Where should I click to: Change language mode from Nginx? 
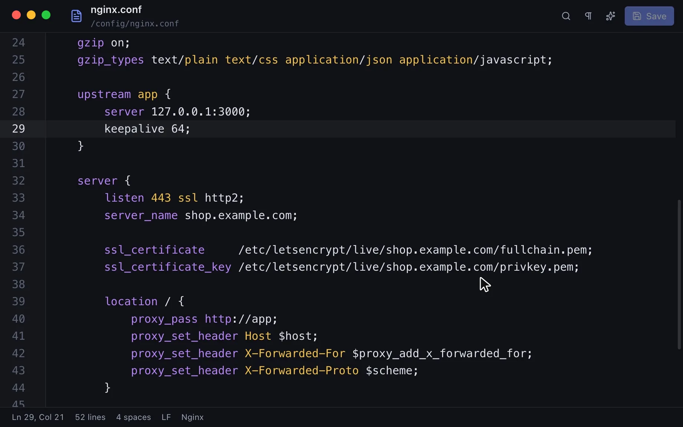coord(192,417)
